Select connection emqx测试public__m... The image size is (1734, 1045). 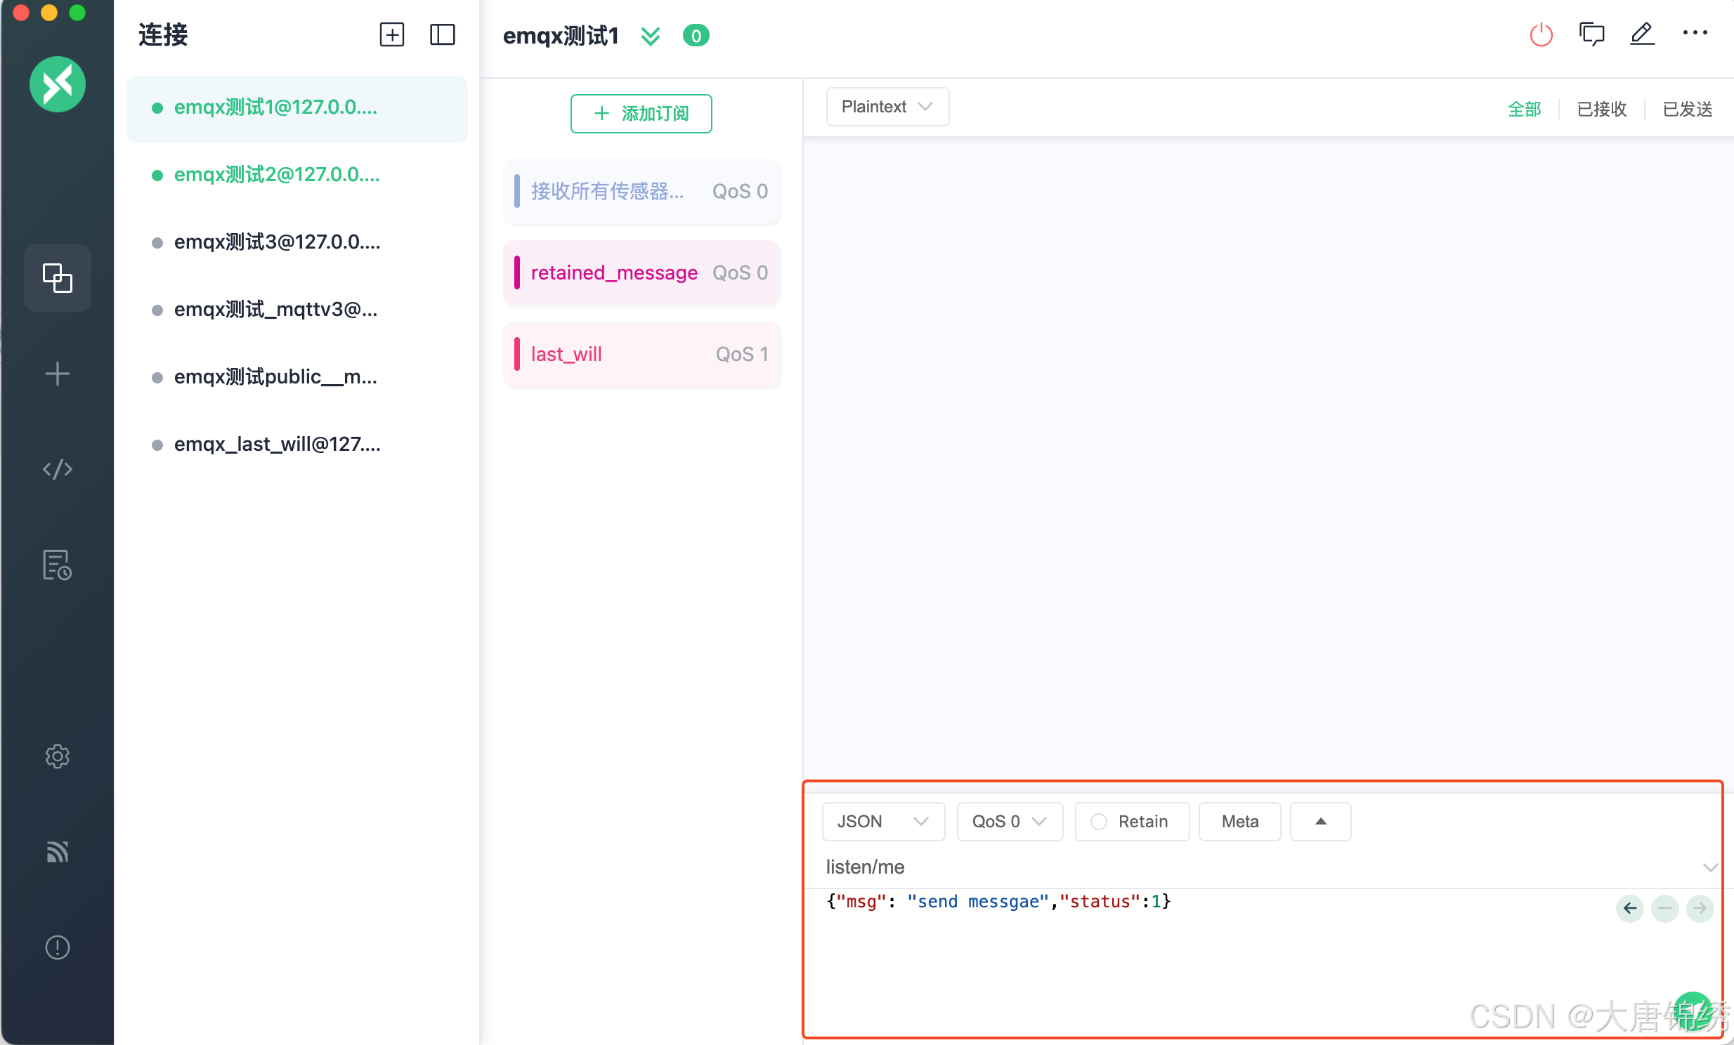[297, 378]
